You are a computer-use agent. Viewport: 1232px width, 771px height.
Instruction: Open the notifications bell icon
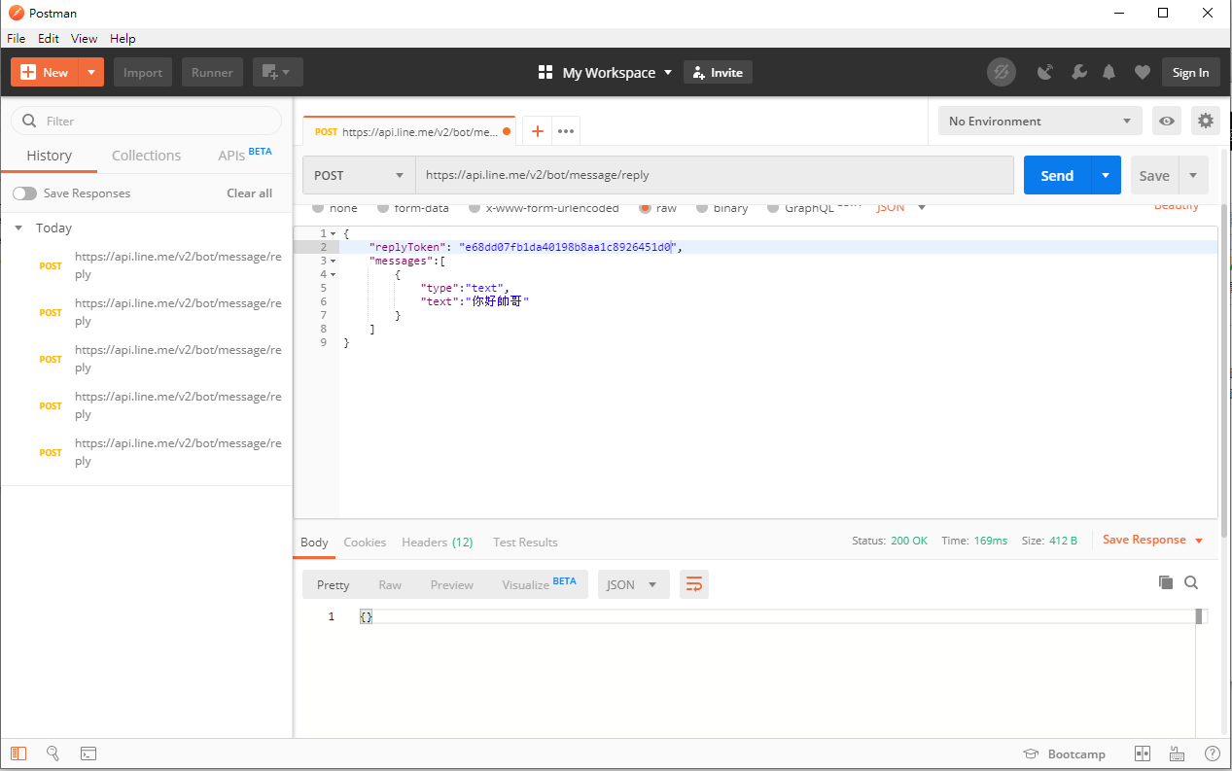click(x=1109, y=72)
